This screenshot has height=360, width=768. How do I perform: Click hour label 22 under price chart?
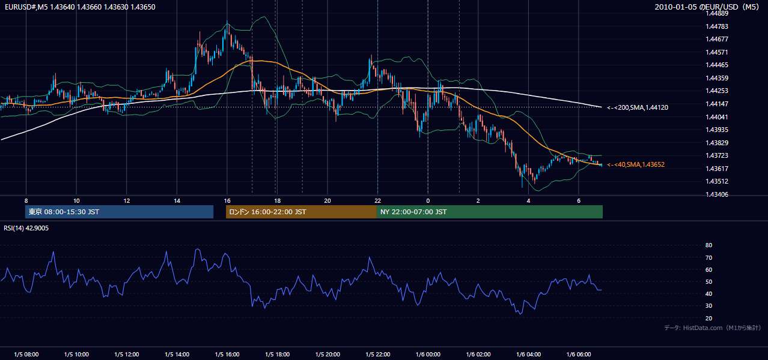tap(377, 200)
